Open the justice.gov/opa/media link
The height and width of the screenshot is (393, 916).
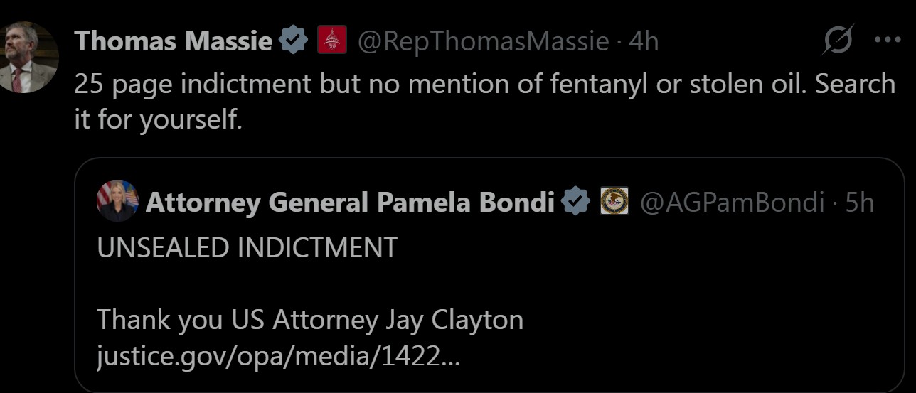pos(278,355)
